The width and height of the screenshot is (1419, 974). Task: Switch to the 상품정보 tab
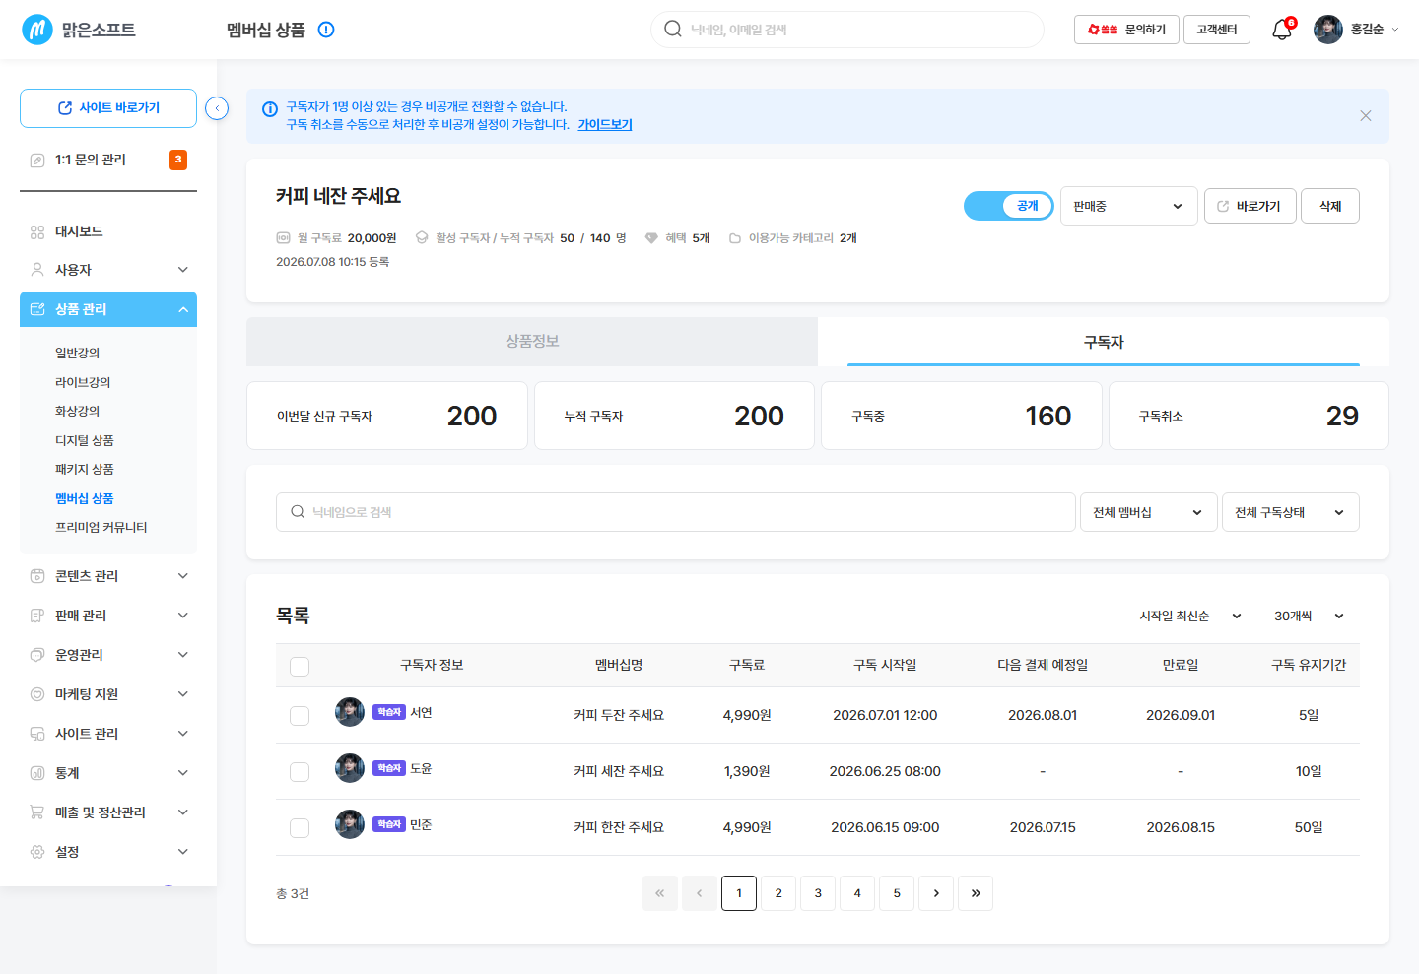(532, 342)
